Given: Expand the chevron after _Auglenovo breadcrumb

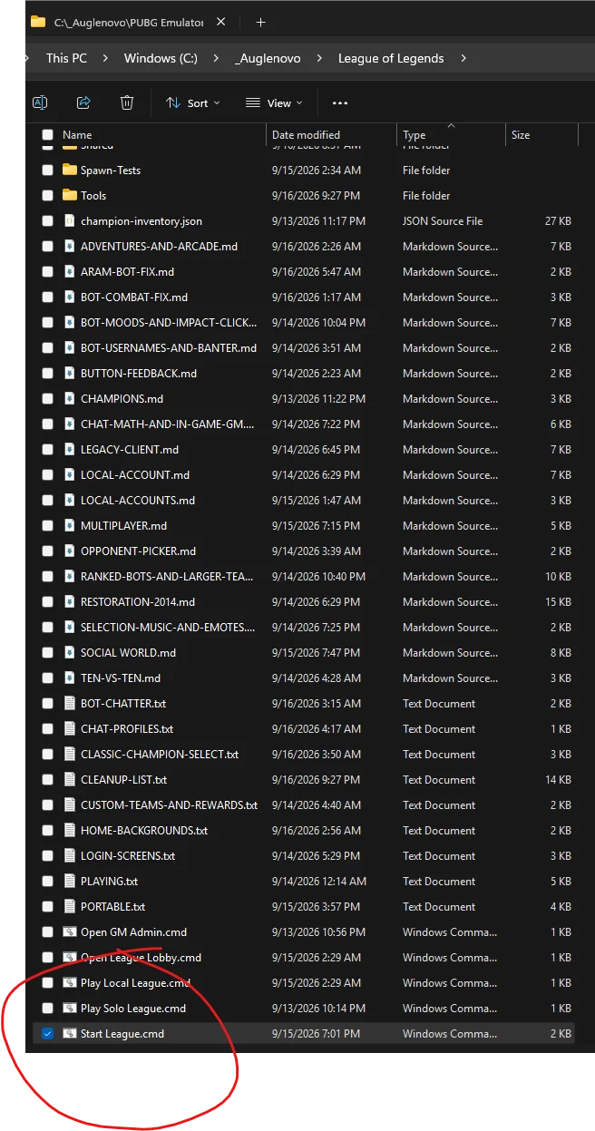Looking at the screenshot, I should point(320,58).
